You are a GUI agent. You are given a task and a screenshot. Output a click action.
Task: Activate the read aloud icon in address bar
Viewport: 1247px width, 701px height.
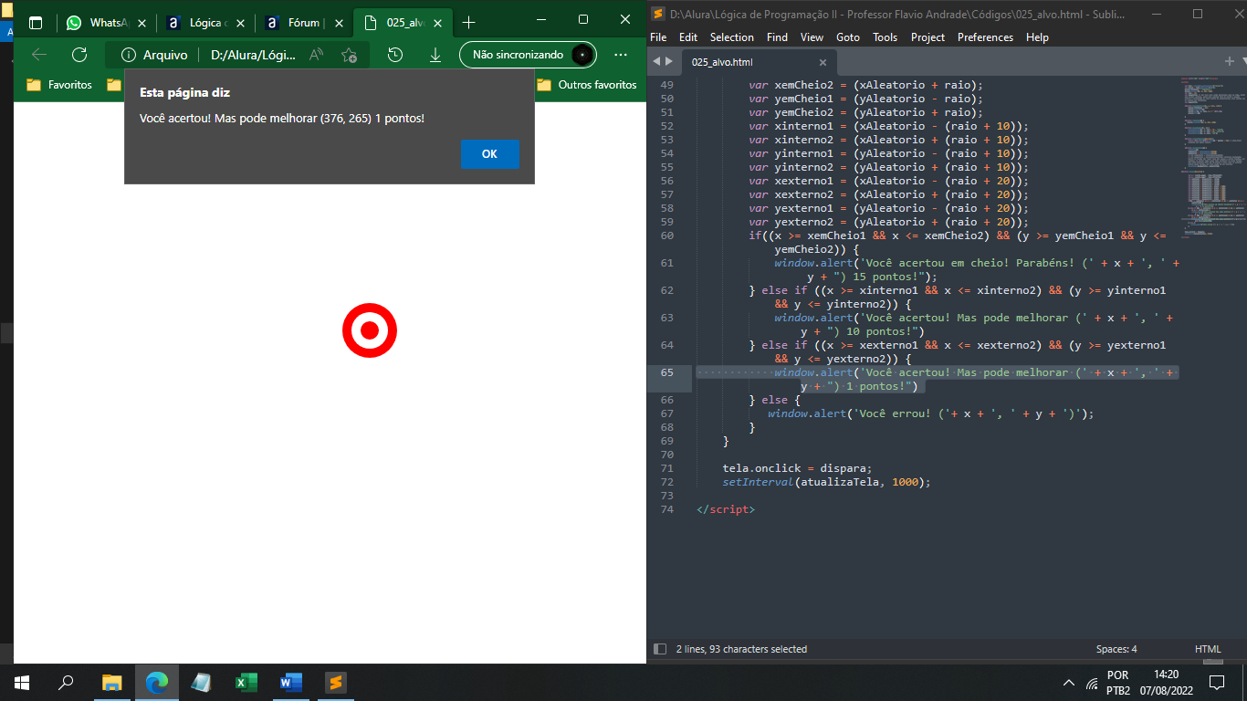click(x=317, y=55)
